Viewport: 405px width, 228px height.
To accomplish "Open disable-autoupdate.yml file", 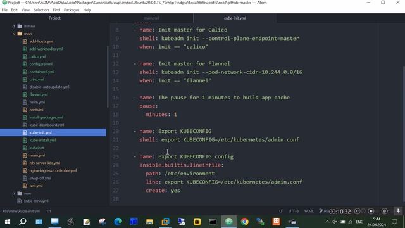I will click(49, 87).
